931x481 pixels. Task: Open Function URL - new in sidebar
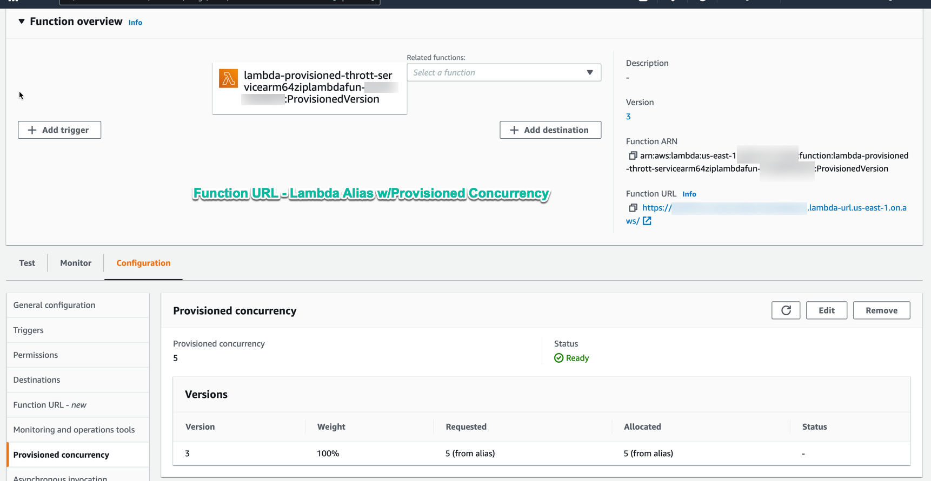[x=78, y=405]
